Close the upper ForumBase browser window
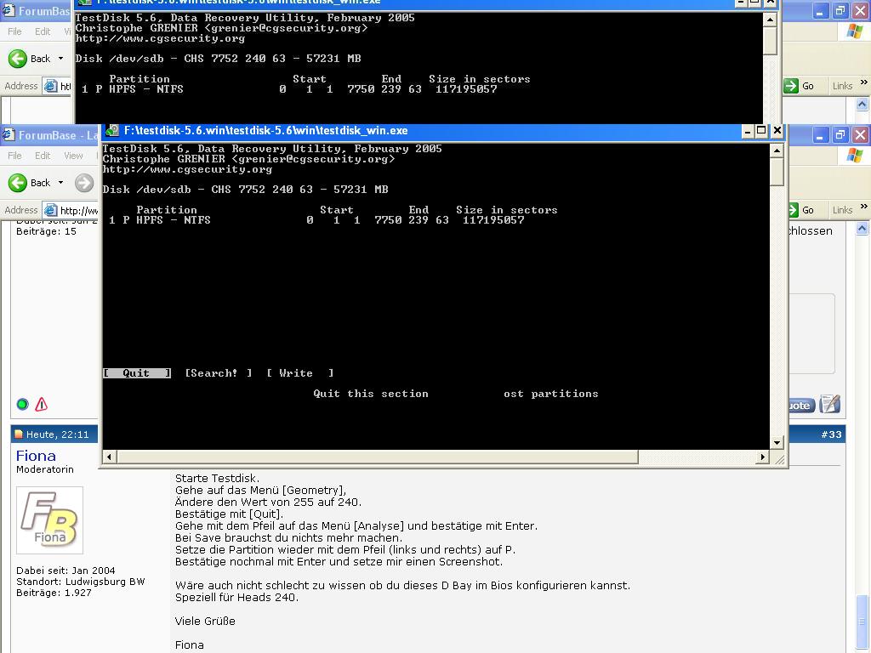 click(x=860, y=10)
